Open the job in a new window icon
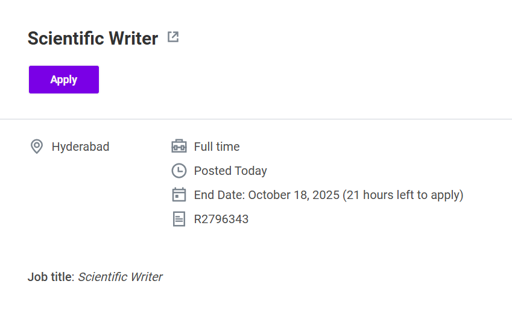 [x=173, y=37]
